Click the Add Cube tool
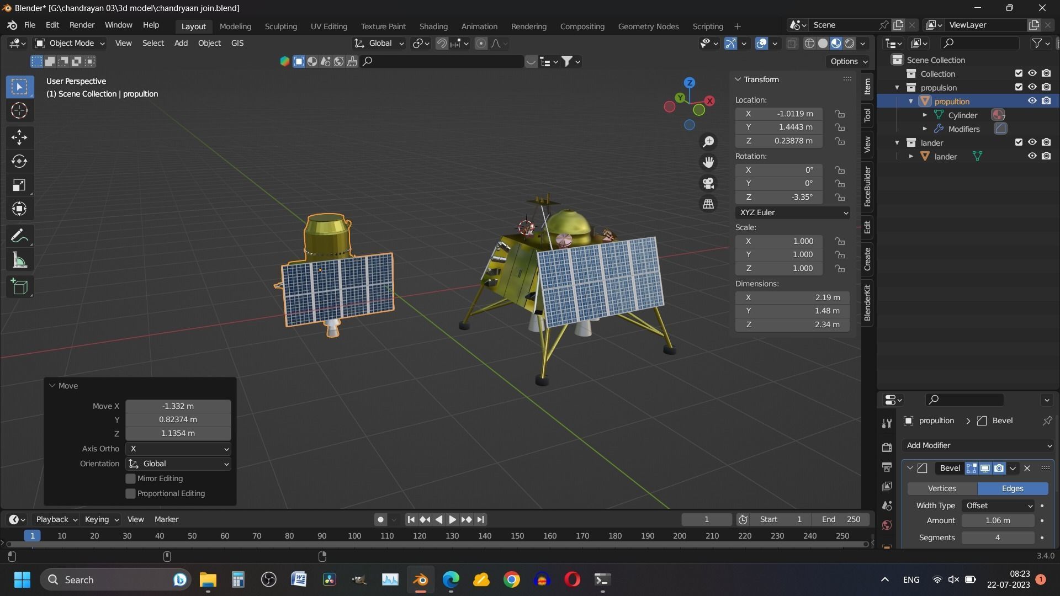 point(19,287)
